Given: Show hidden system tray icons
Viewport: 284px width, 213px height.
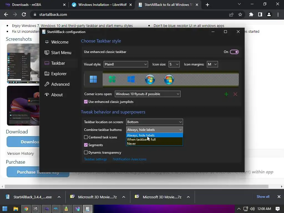Looking at the screenshot, I should click(239, 209).
